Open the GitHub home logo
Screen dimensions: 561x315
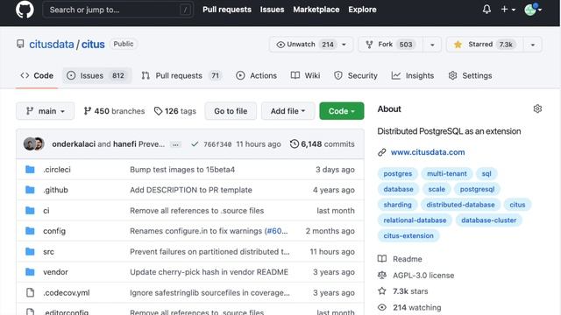[25, 10]
